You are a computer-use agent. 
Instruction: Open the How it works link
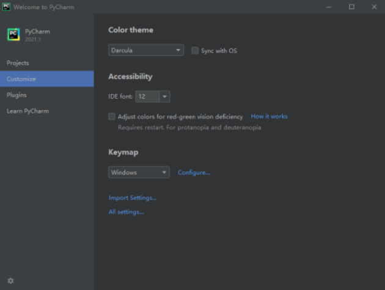269,116
